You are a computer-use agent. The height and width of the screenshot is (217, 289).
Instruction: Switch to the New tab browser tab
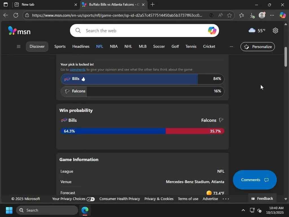(x=46, y=5)
